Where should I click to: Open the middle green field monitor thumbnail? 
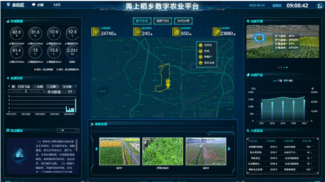[x=162, y=152]
